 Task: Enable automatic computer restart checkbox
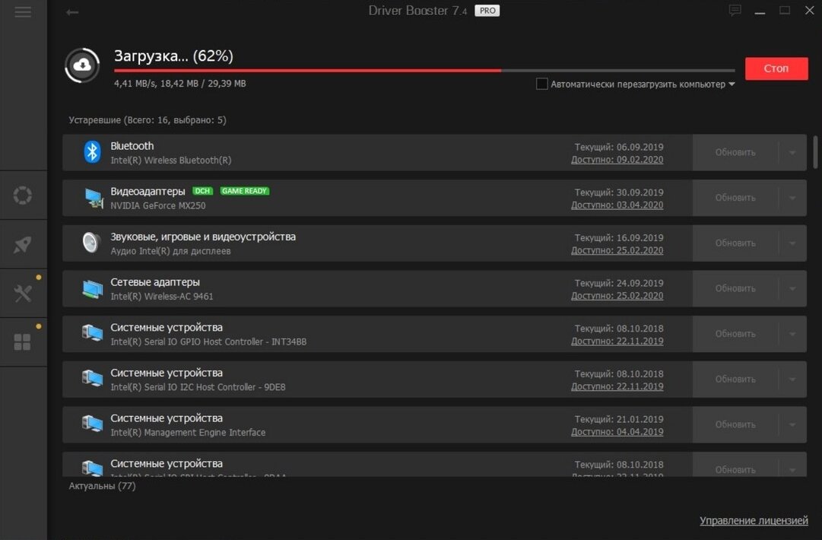tap(542, 84)
